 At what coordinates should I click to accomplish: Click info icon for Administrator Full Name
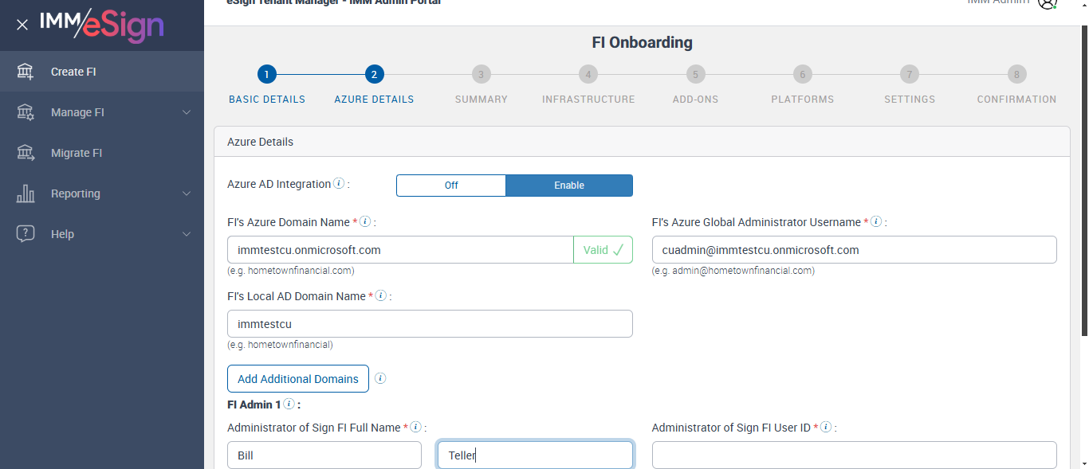pos(416,428)
